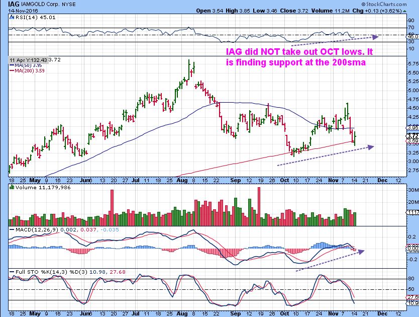Click the 'MA(50) 3.95' legend text
The image size is (419, 317).
click(28, 65)
